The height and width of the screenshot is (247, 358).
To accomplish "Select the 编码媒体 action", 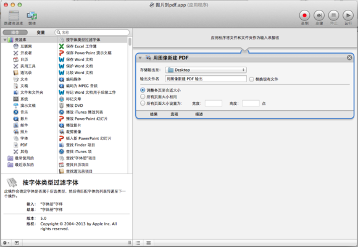I will 93,79.
